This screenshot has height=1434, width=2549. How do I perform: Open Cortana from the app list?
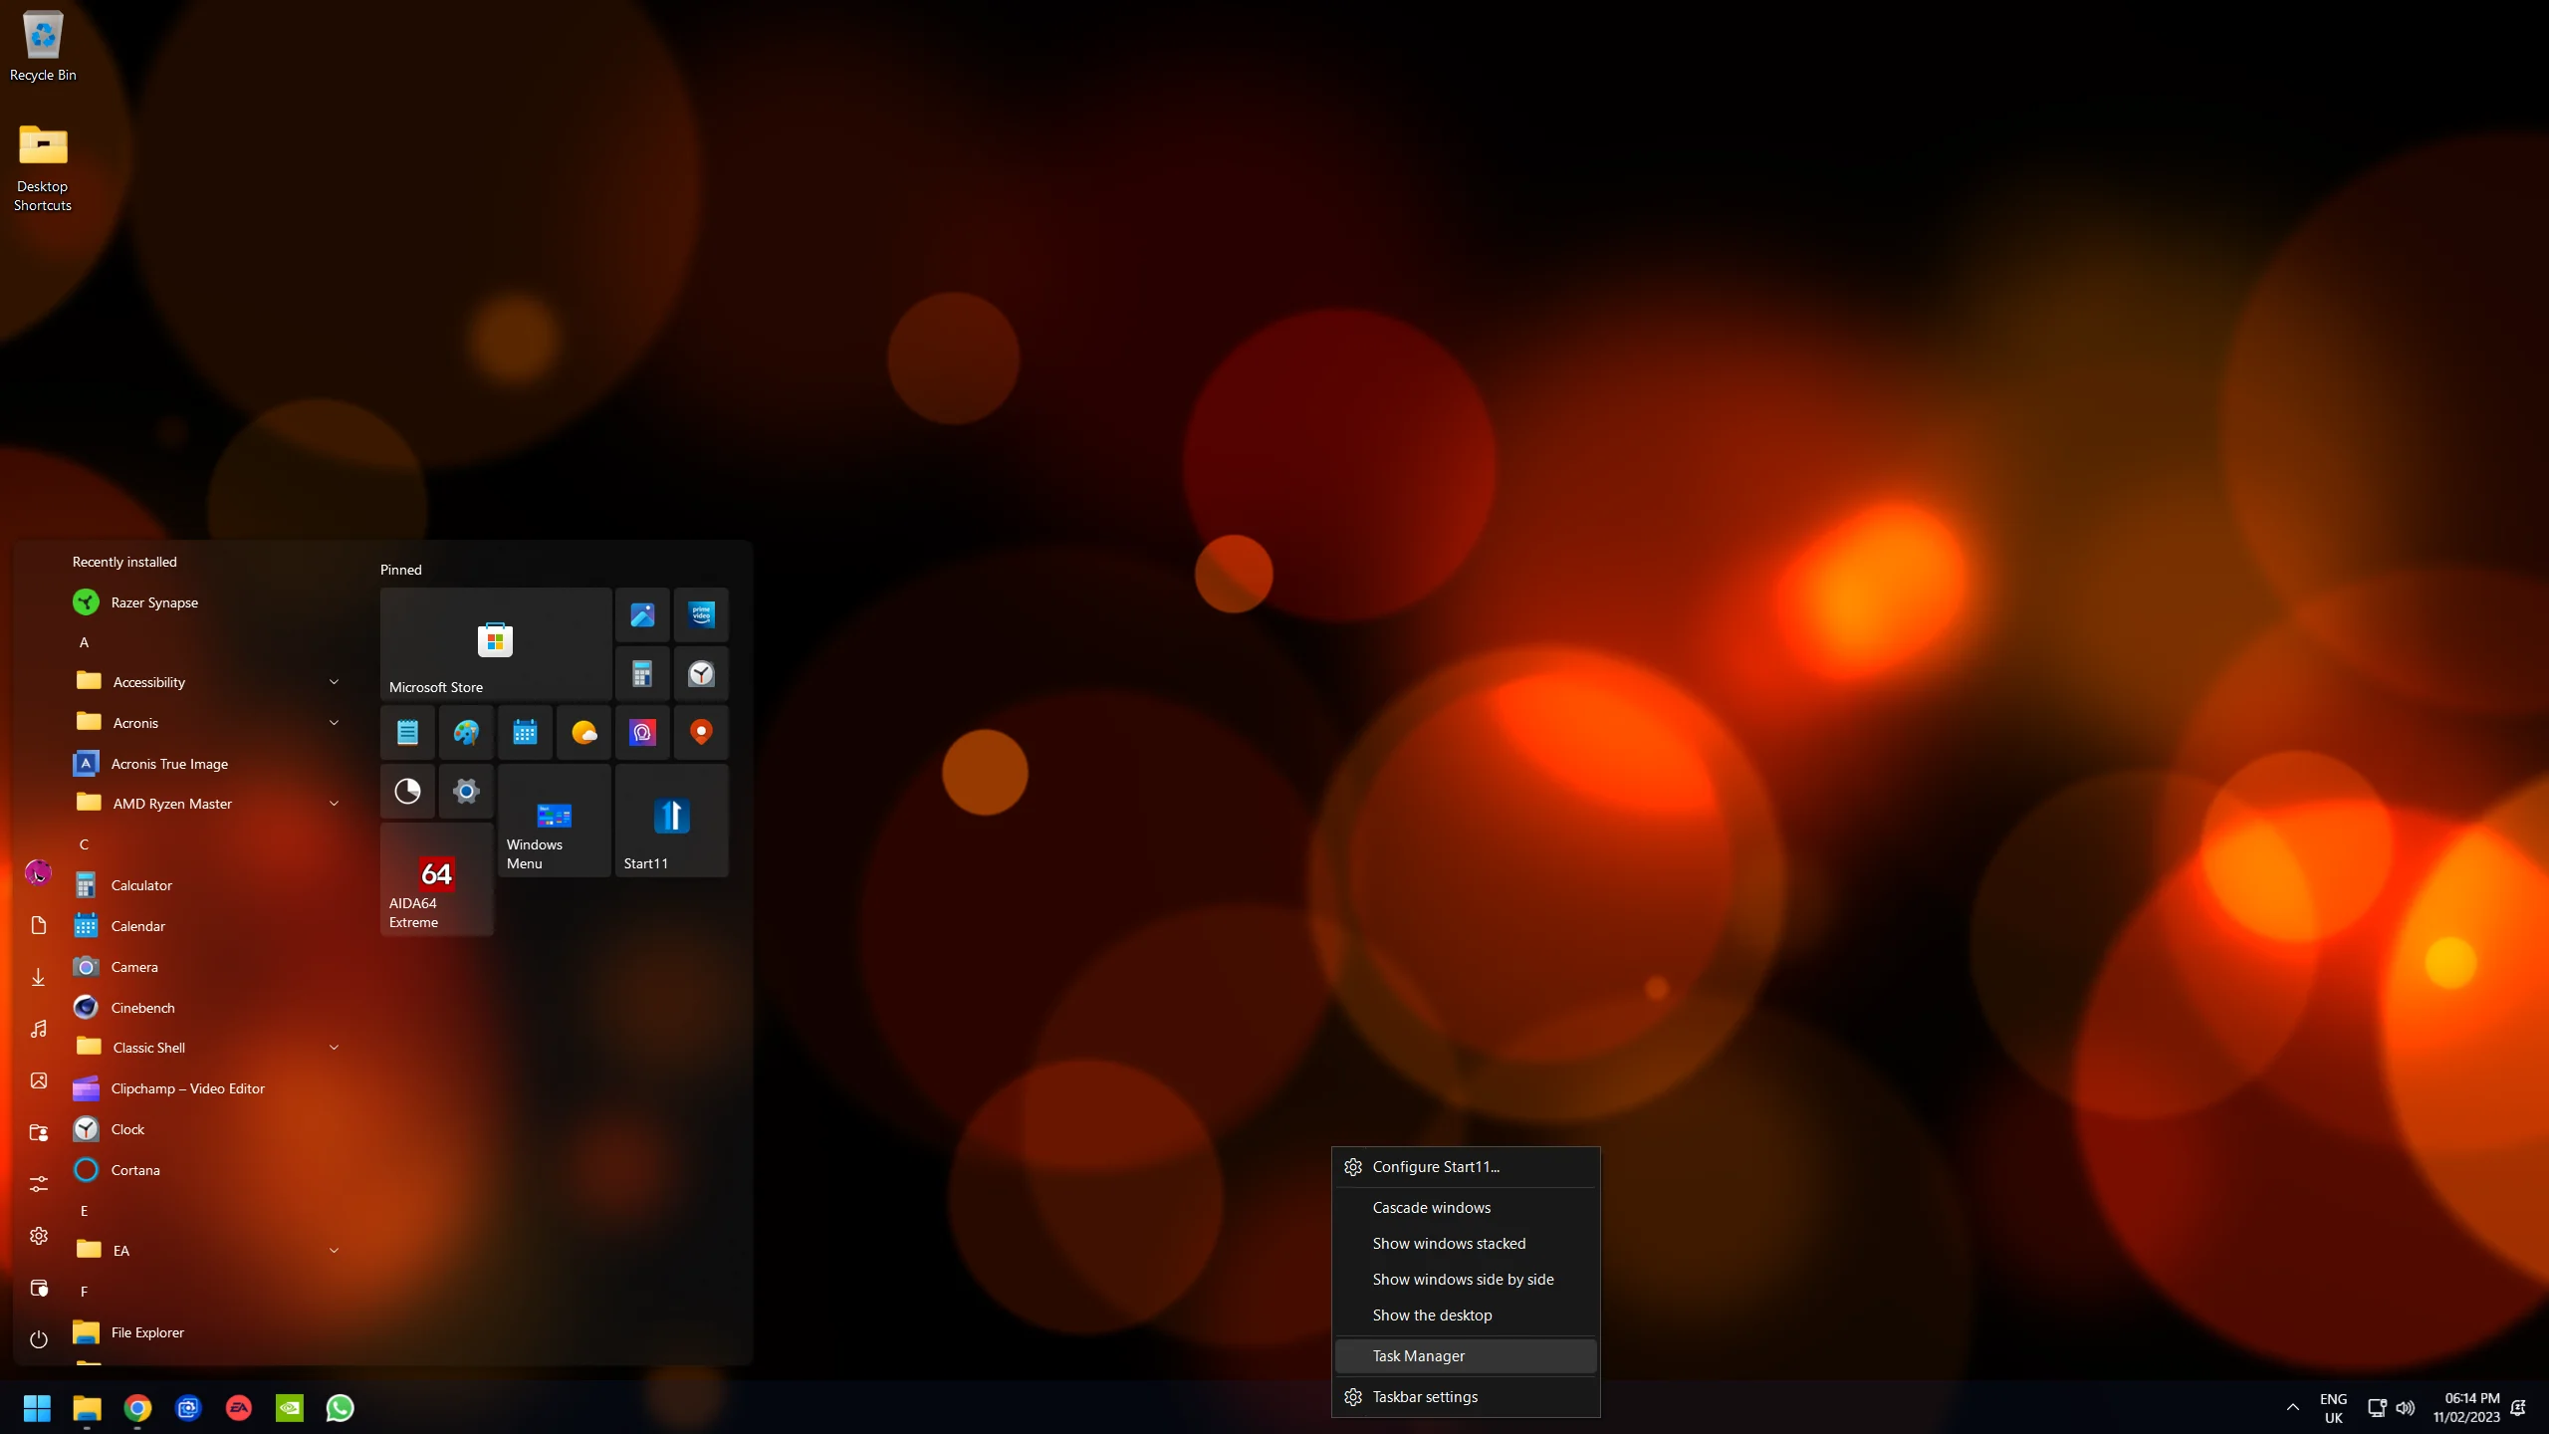coord(207,1170)
